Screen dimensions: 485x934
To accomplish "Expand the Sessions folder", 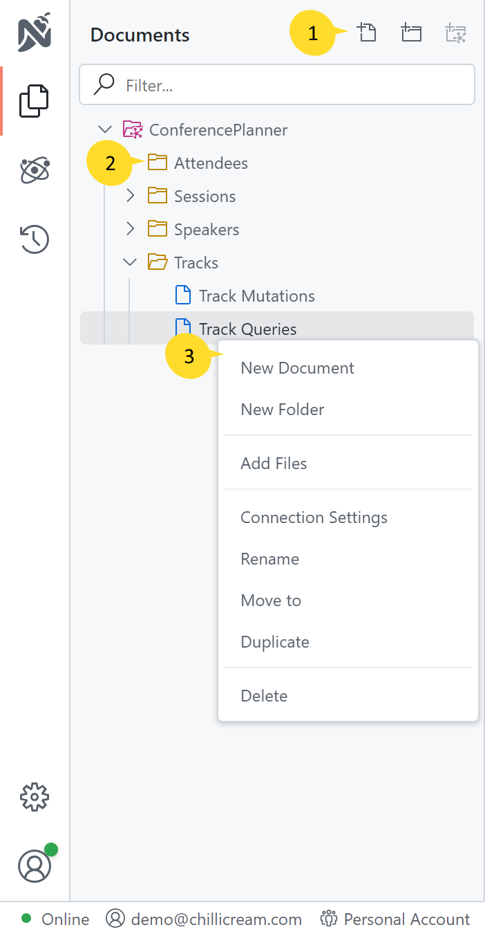I will (130, 196).
